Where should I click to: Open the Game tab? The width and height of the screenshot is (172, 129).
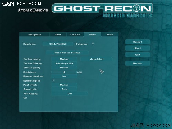coord(58,35)
